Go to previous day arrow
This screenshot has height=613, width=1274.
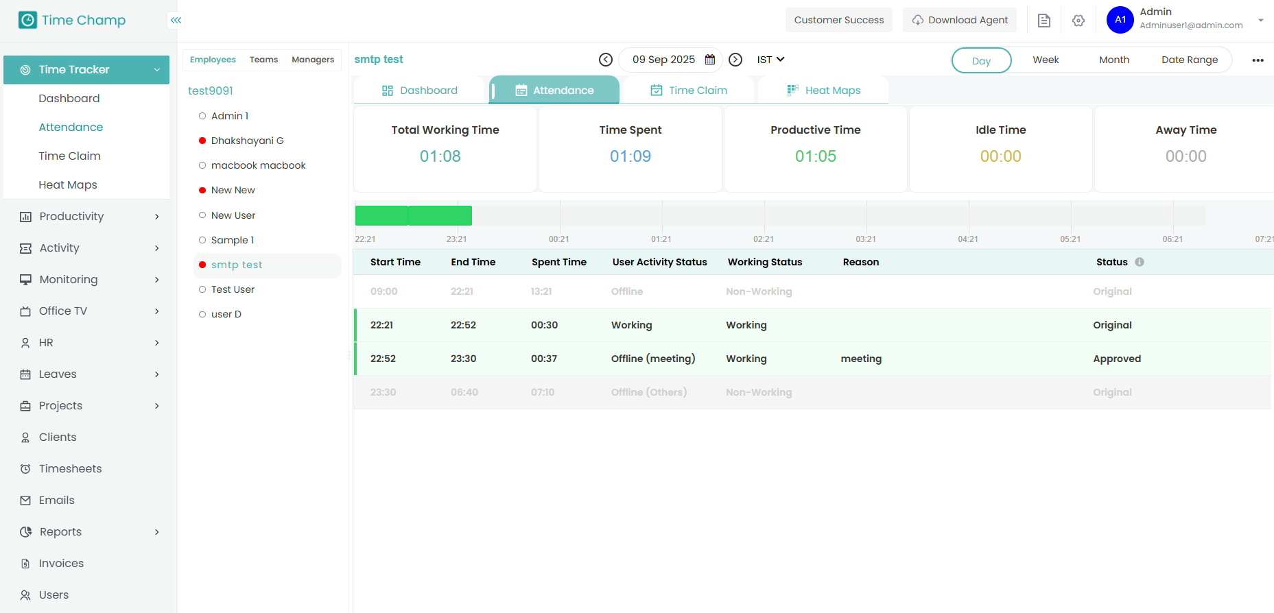[605, 60]
